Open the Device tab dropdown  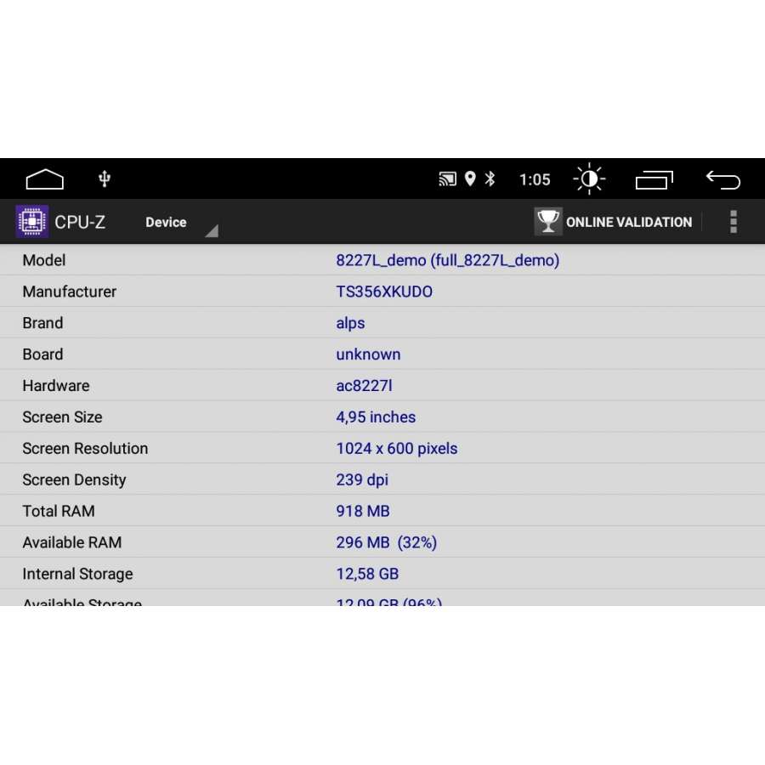coord(180,223)
